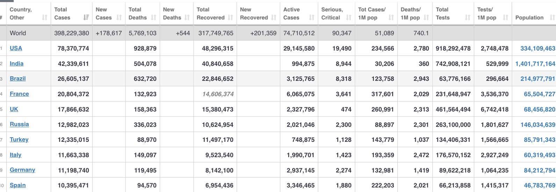The height and width of the screenshot is (192, 556).
Task: Click New Recovered sort arrow icon
Action: 274,17
